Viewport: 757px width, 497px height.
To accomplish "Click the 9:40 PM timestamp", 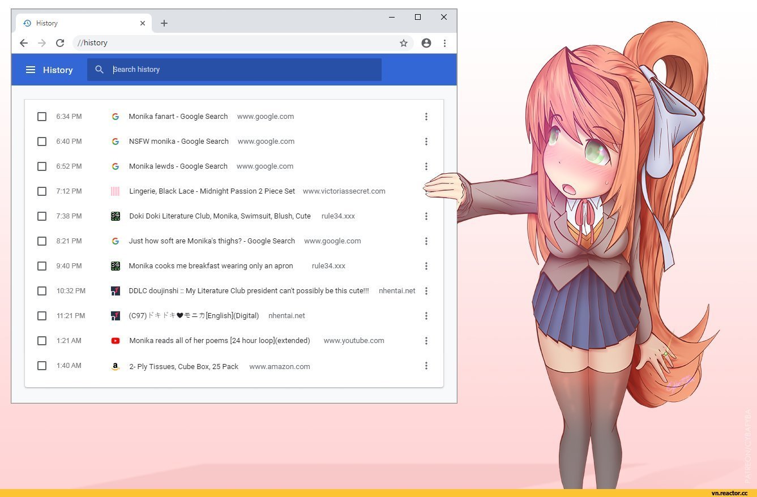I will tap(69, 266).
